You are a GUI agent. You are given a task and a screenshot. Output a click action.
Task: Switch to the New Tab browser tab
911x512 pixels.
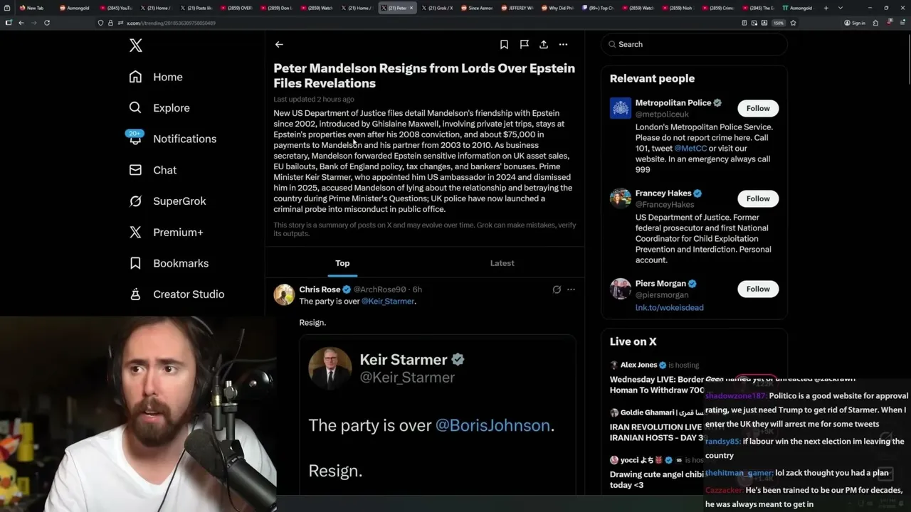click(x=33, y=8)
